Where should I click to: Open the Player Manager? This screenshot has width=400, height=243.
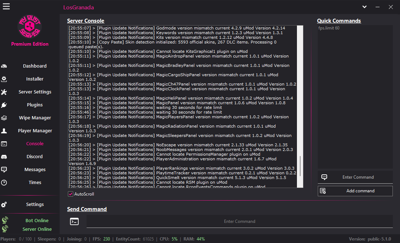point(35,130)
